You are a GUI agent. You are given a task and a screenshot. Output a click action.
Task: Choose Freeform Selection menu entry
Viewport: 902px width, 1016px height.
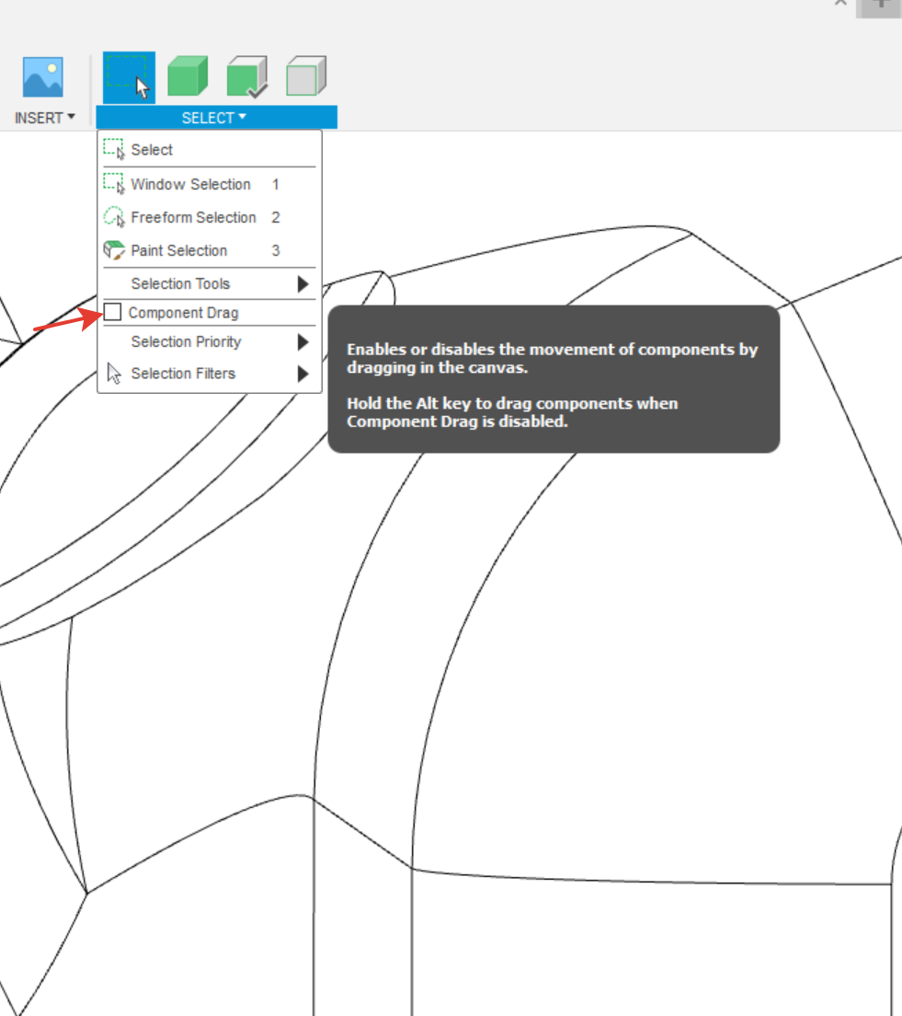pyautogui.click(x=209, y=217)
